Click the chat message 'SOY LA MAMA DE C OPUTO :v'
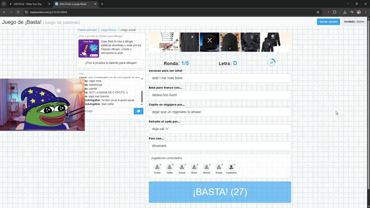Viewport: 370px width, 208px height. pos(108,92)
